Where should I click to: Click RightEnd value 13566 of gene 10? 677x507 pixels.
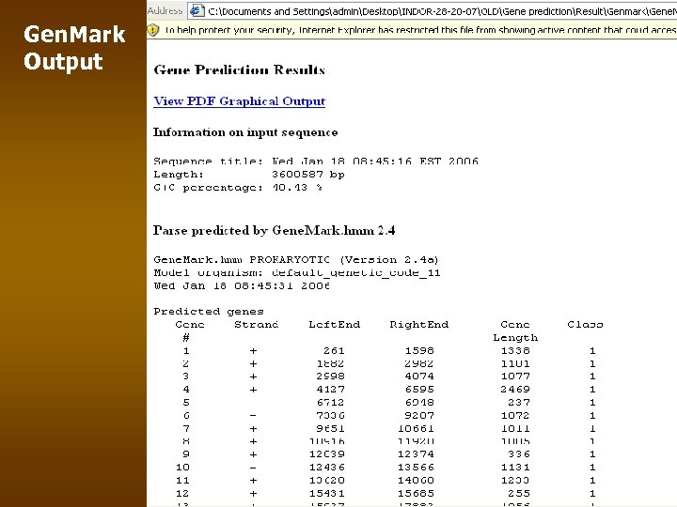pyautogui.click(x=416, y=468)
